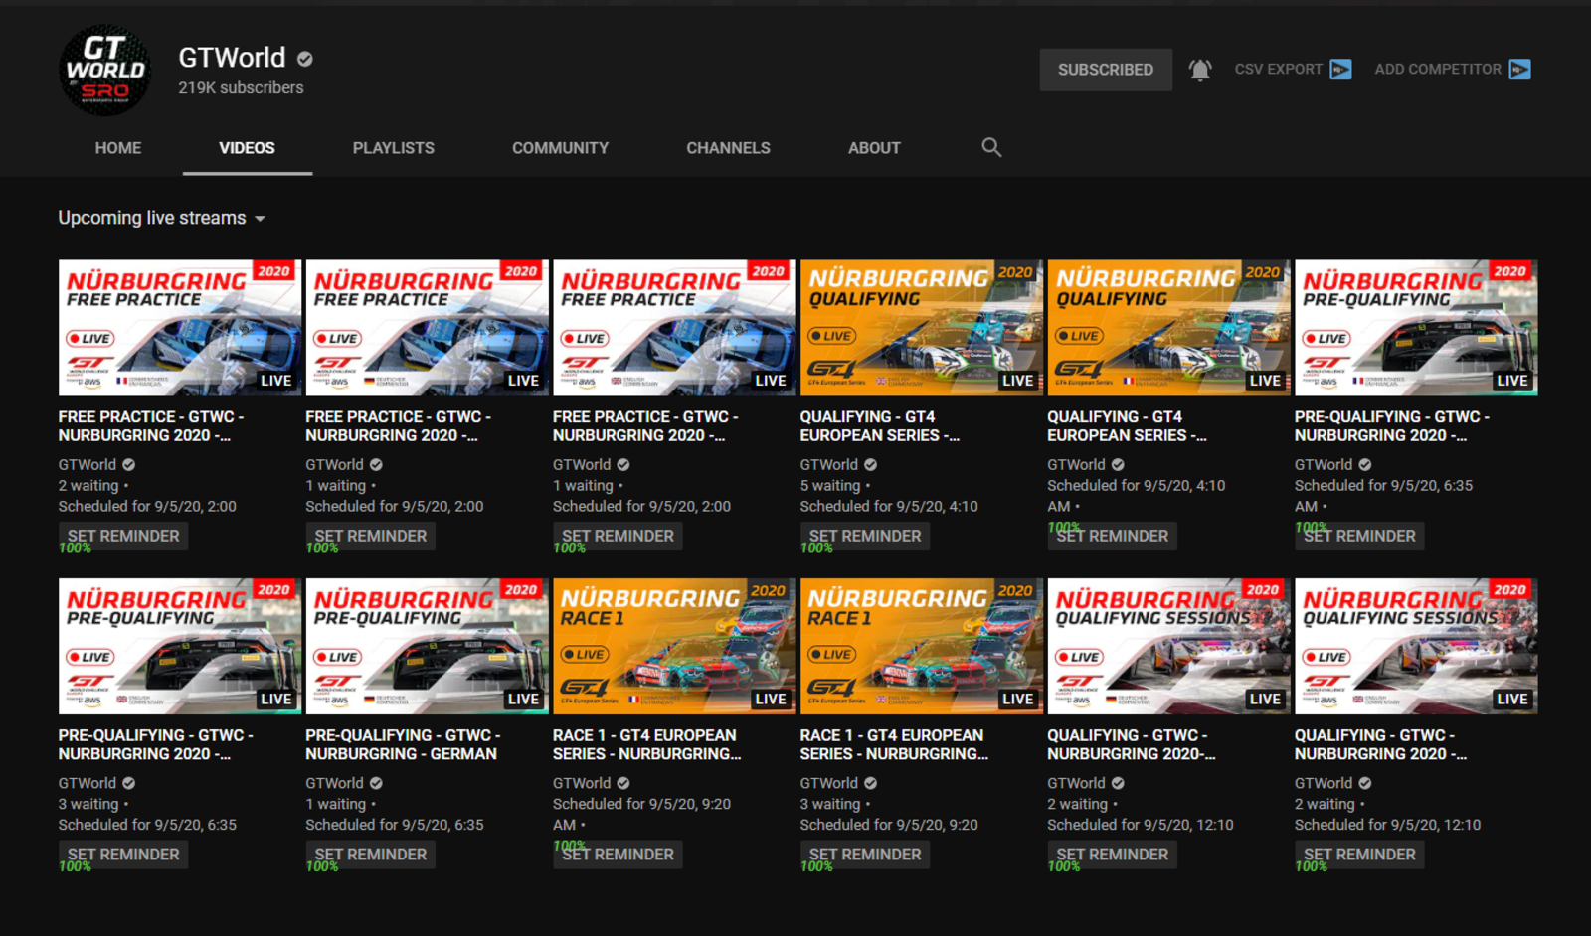This screenshot has width=1591, height=936.
Task: Click GTWorld name under Qualifying GT4, 5 waiting
Action: (x=829, y=464)
